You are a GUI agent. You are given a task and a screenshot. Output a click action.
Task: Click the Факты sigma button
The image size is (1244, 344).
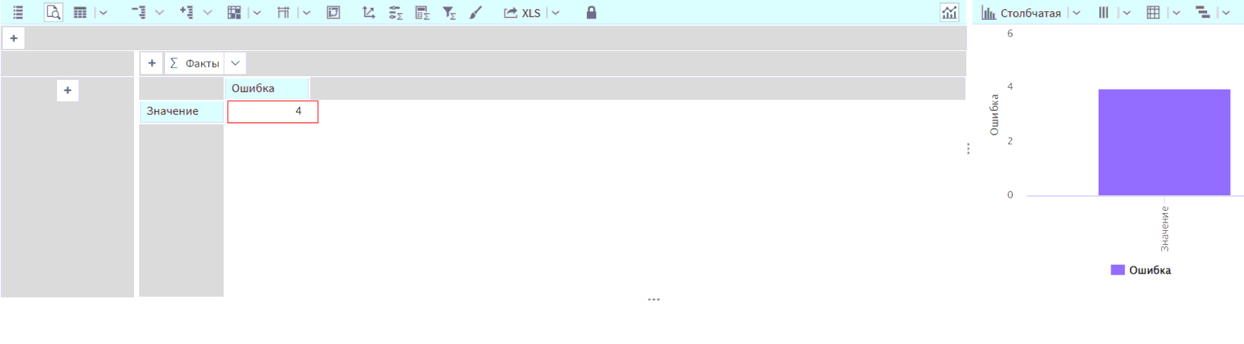(x=194, y=64)
